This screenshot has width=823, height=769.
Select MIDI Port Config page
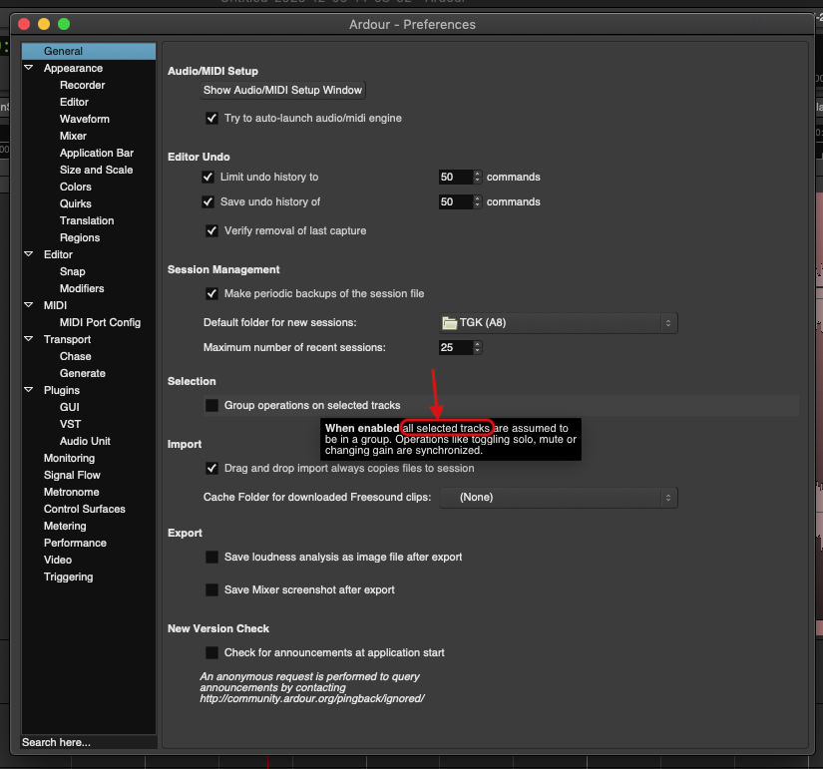(x=100, y=323)
